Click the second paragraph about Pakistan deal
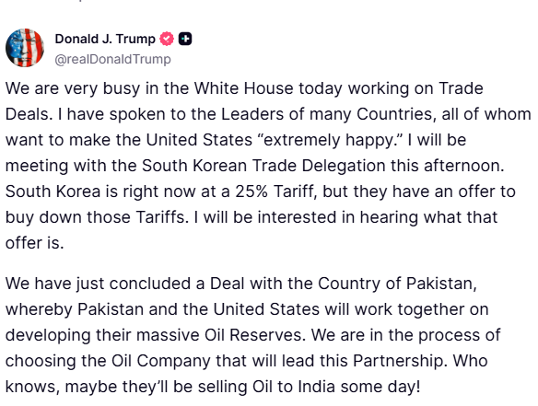 [x=252, y=335]
